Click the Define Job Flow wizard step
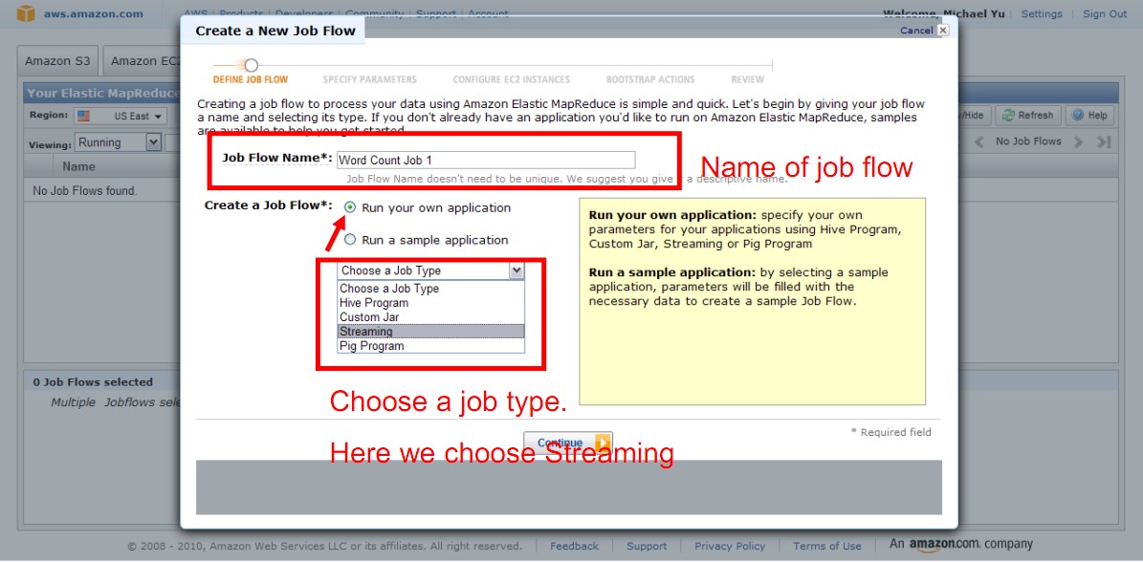Screen dimensions: 1143x562 [x=250, y=79]
